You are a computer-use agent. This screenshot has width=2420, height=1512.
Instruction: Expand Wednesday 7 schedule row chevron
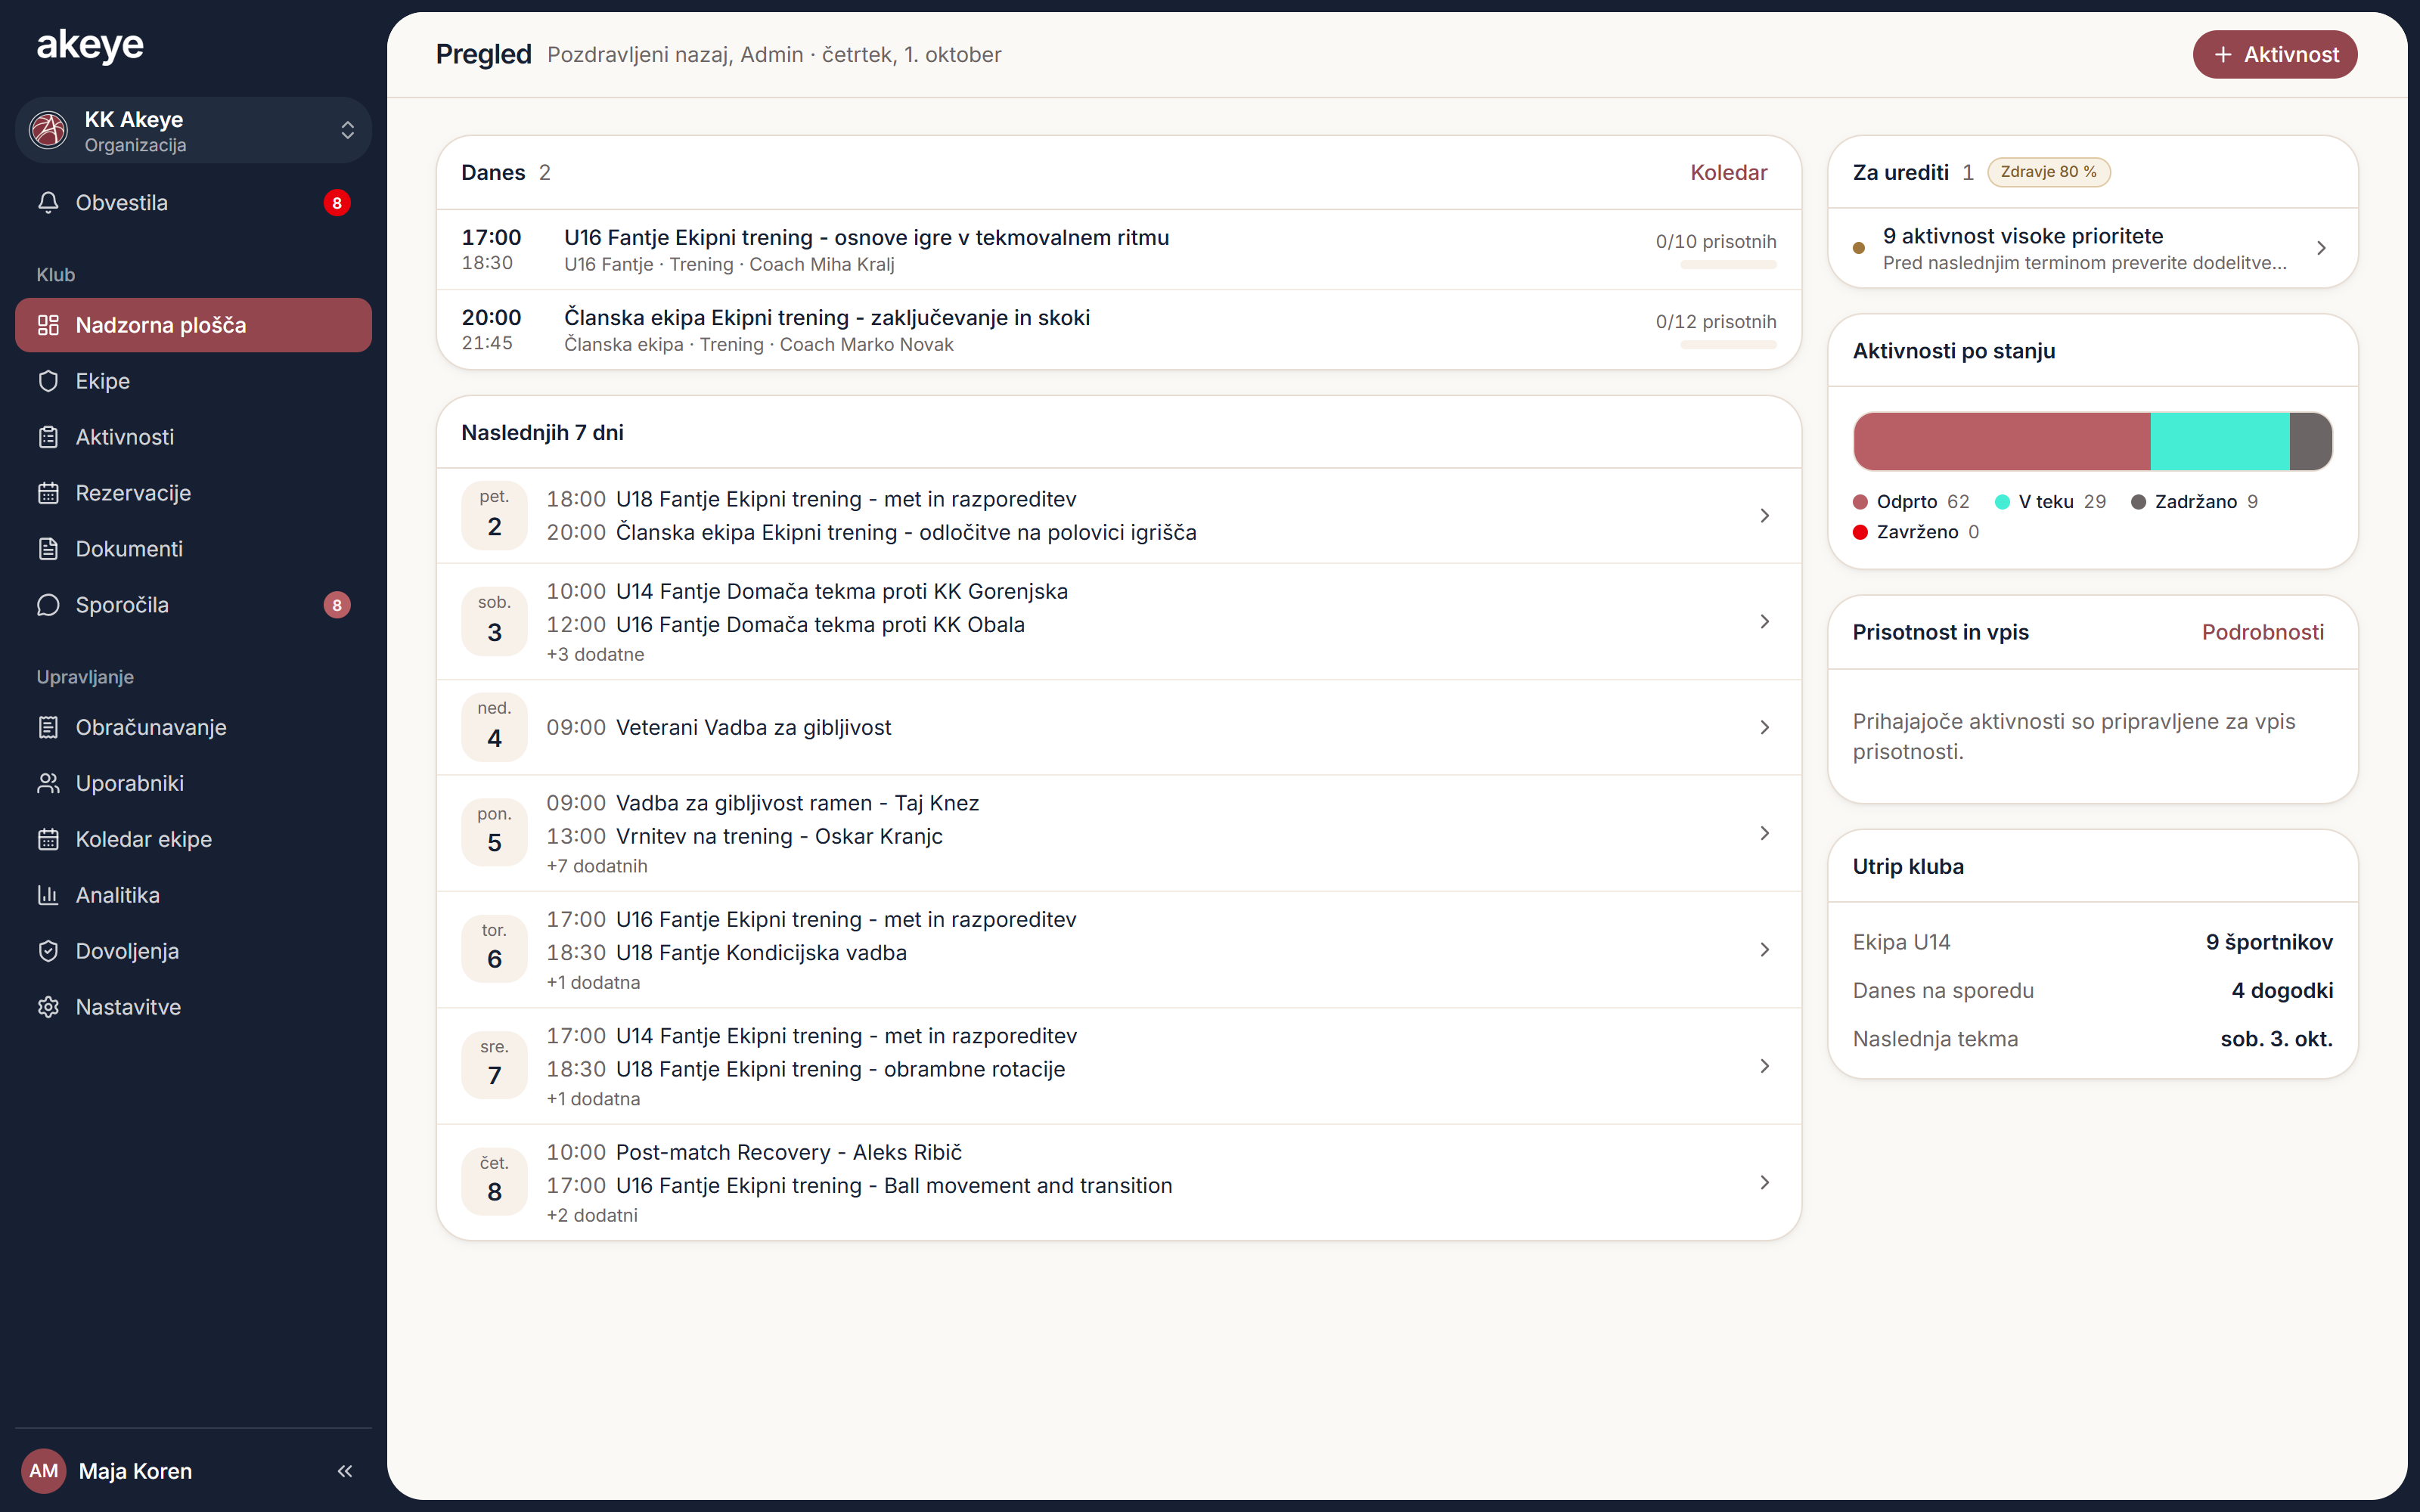pos(1765,1066)
